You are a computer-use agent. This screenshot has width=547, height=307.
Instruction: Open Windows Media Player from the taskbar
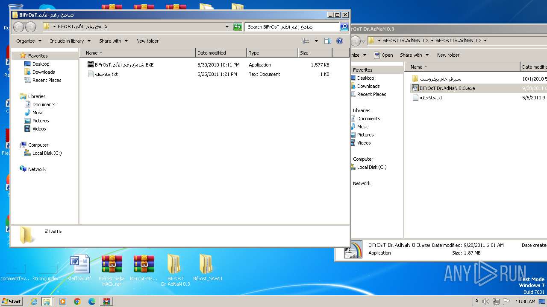coord(63,301)
